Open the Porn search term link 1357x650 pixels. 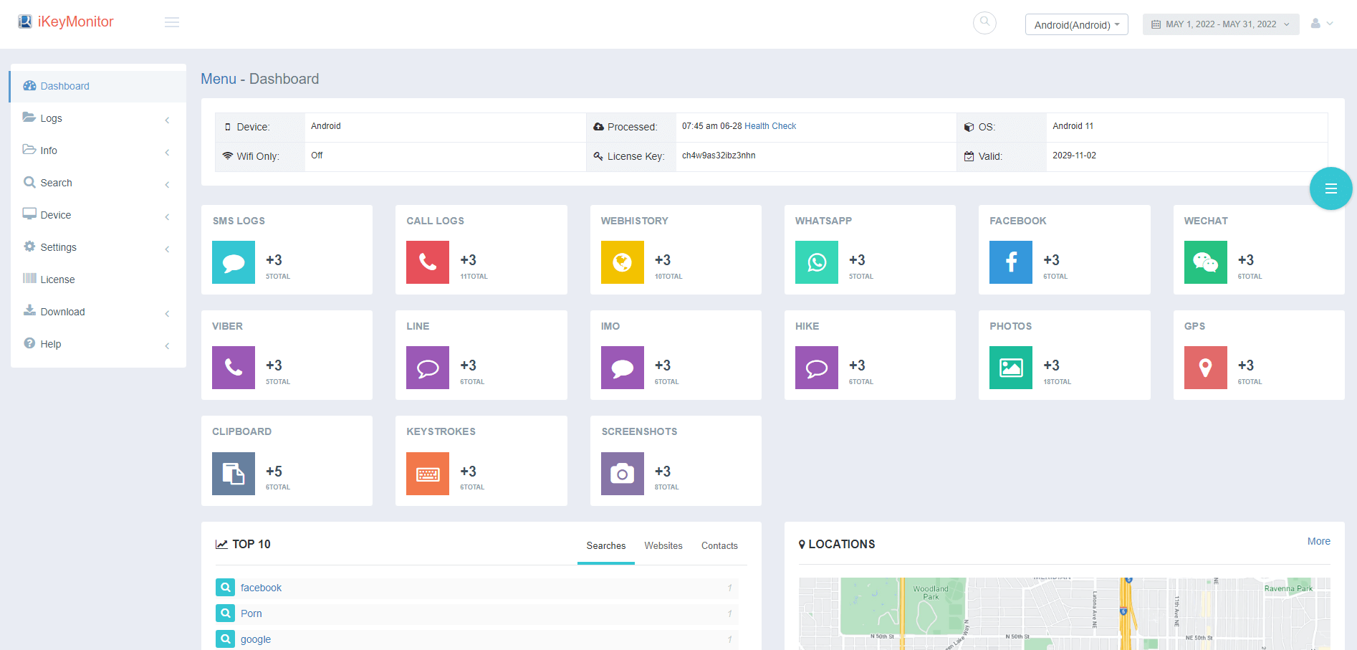coord(251,613)
